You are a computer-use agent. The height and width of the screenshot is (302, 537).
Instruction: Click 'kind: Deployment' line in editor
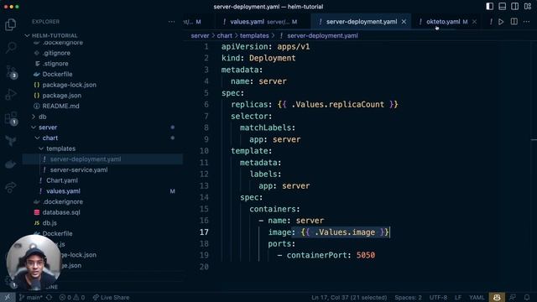(x=258, y=58)
